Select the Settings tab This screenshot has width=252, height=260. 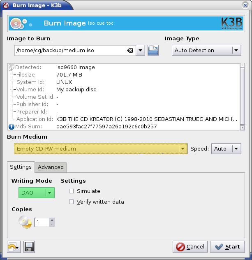tap(21, 167)
